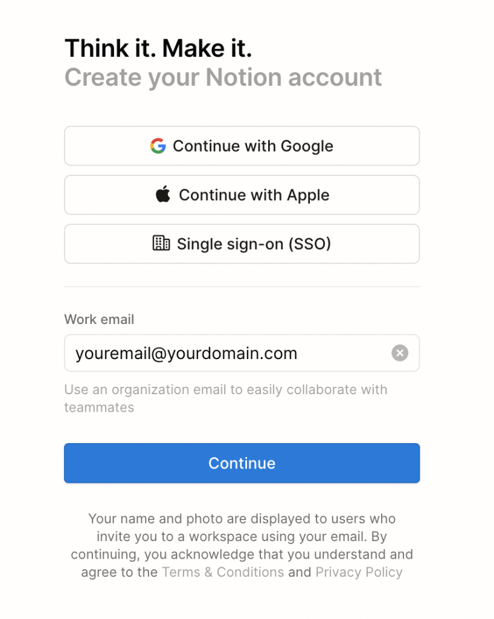494x619 pixels.
Task: Click the Apple logo icon
Action: click(163, 195)
